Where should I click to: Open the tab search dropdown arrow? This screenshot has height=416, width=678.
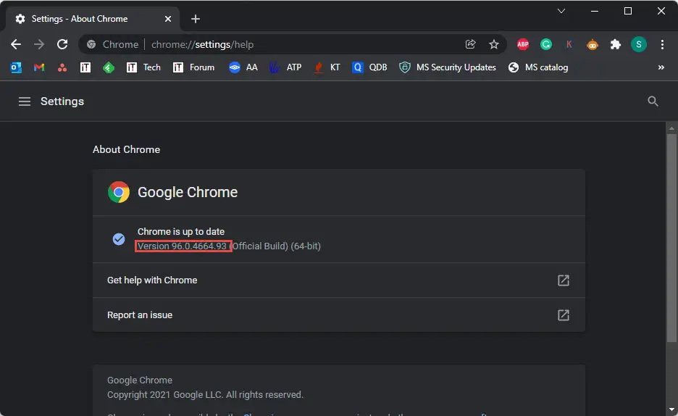pos(561,12)
